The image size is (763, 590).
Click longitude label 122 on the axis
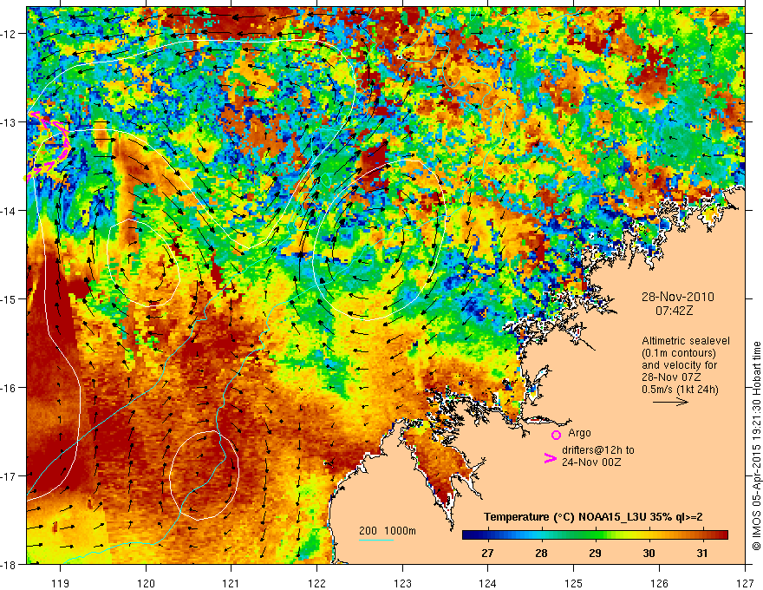pyautogui.click(x=316, y=583)
